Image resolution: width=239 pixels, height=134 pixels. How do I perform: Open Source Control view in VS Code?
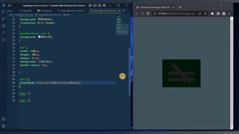click(x=3, y=12)
